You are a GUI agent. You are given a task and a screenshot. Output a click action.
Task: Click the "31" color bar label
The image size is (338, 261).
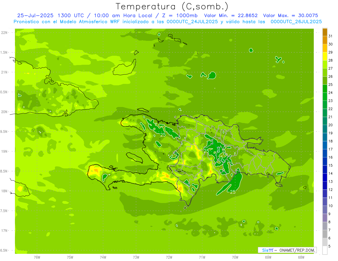point(330,36)
